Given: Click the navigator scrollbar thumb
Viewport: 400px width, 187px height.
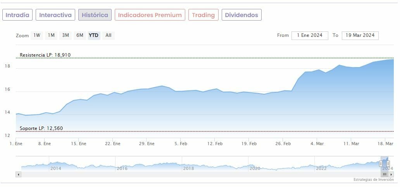Looking at the screenshot, I should pos(385,175).
